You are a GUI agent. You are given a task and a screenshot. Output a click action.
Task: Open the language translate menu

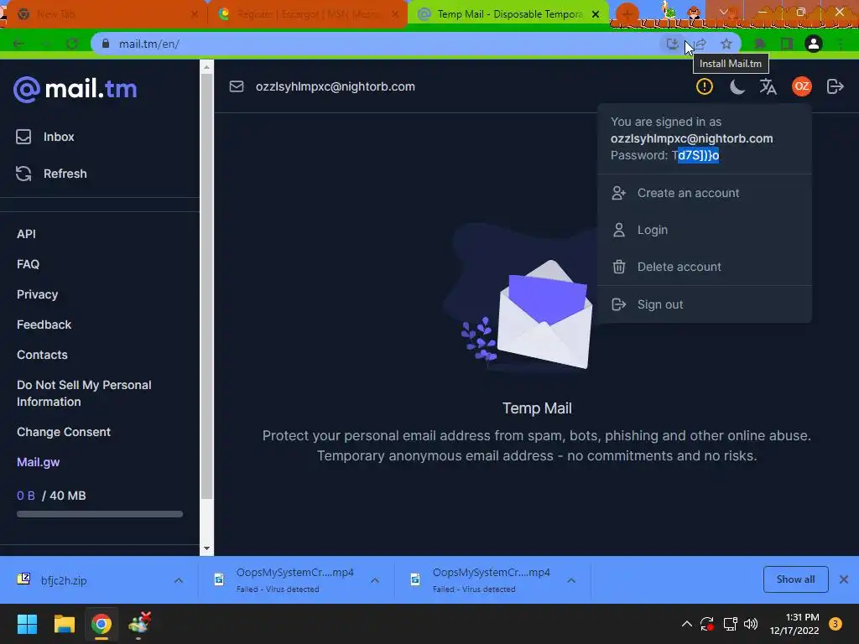[768, 86]
